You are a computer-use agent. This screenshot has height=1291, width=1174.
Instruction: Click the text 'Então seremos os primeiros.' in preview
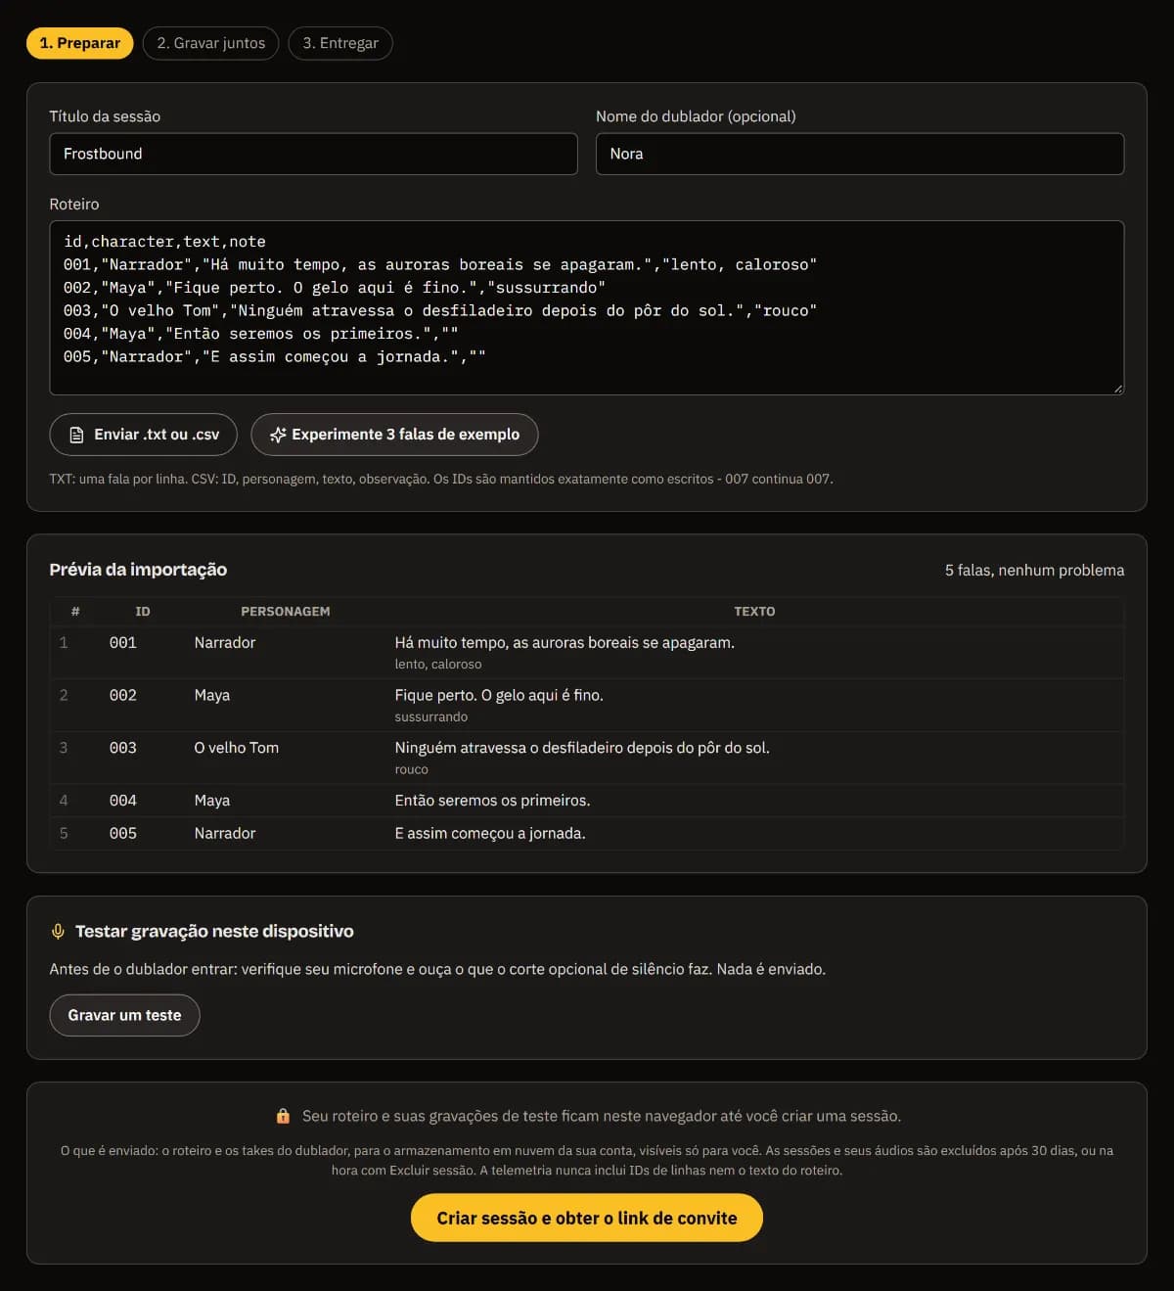pyautogui.click(x=492, y=801)
